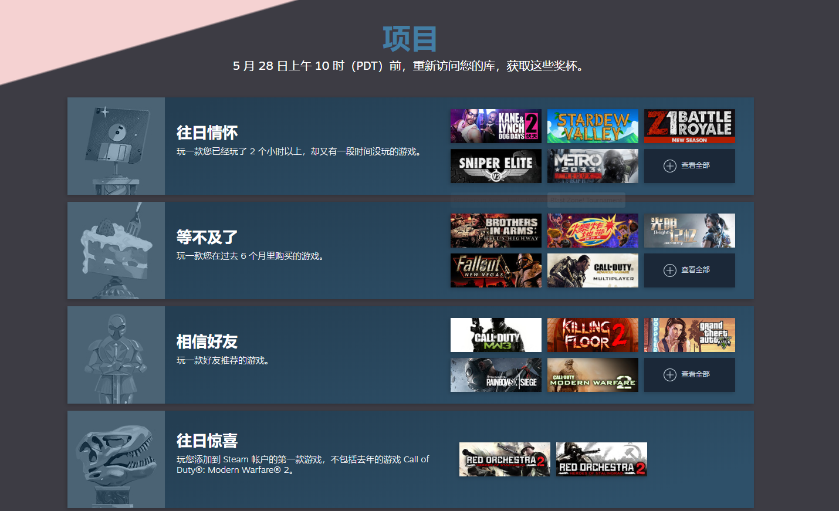Open the Rainbow Six Siege game thumbnail
The image size is (839, 511).
coord(496,375)
